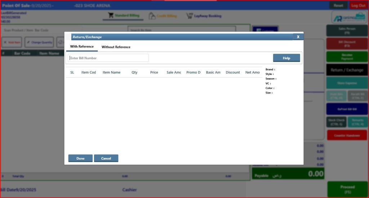Click the Log Out button
Screen dimensions: 369x198
tap(358, 5)
